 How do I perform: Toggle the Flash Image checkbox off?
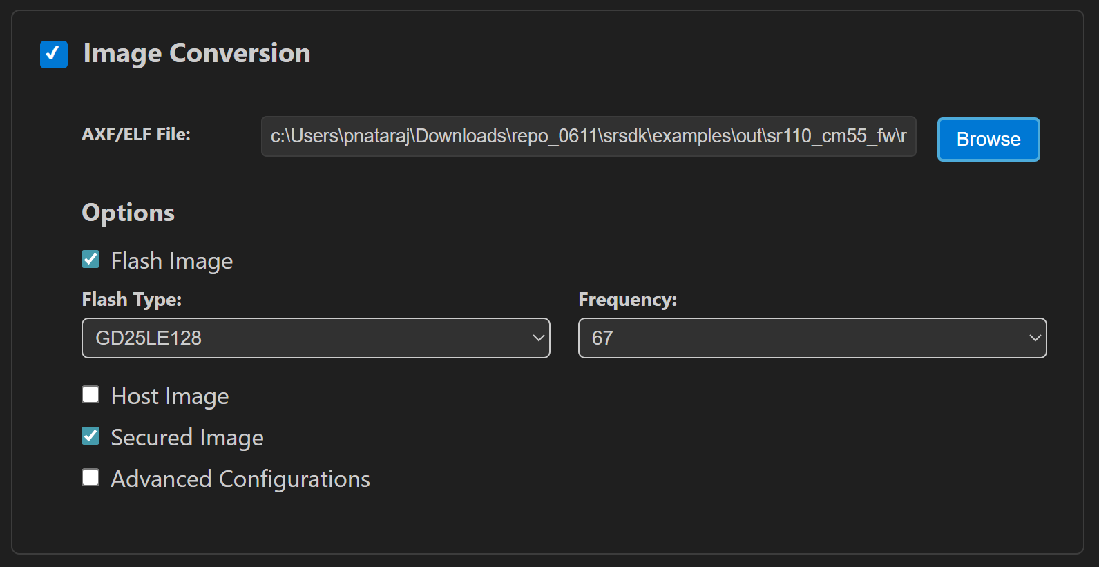(x=90, y=259)
